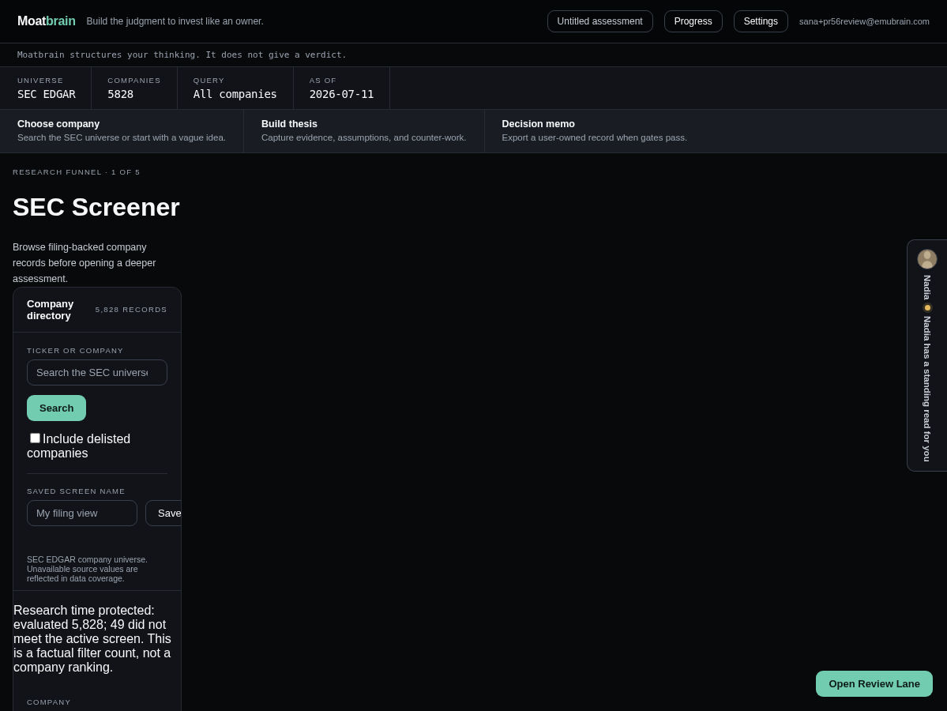Click the Company directory heading
Screen dimensions: 947x711
[x=50, y=310]
